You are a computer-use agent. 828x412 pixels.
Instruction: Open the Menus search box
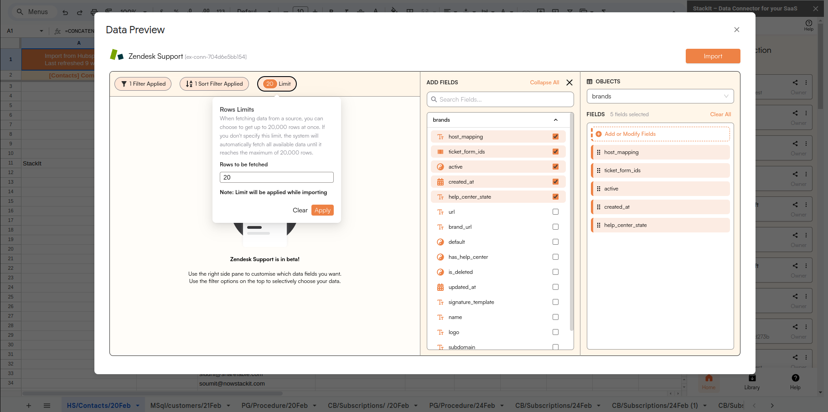[x=34, y=12]
